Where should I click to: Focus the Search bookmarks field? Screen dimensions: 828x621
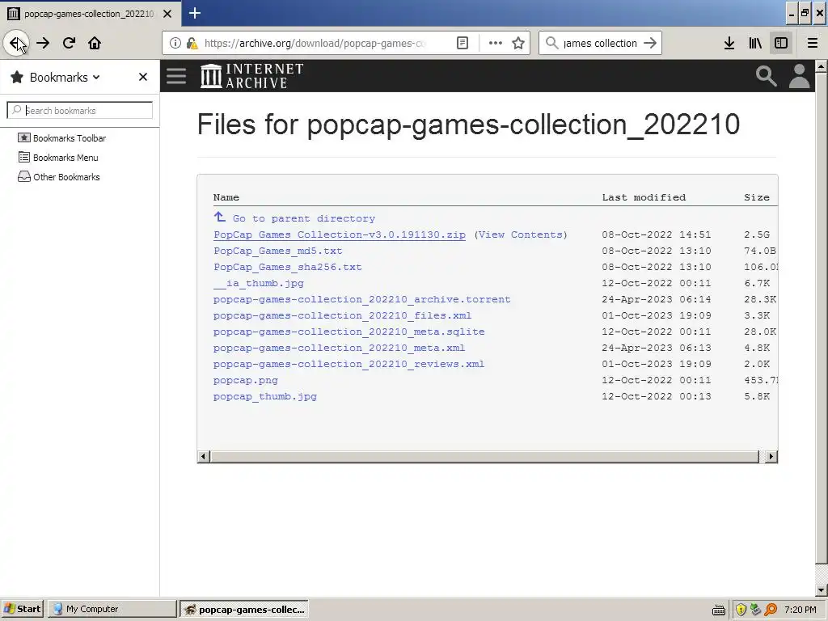point(80,110)
